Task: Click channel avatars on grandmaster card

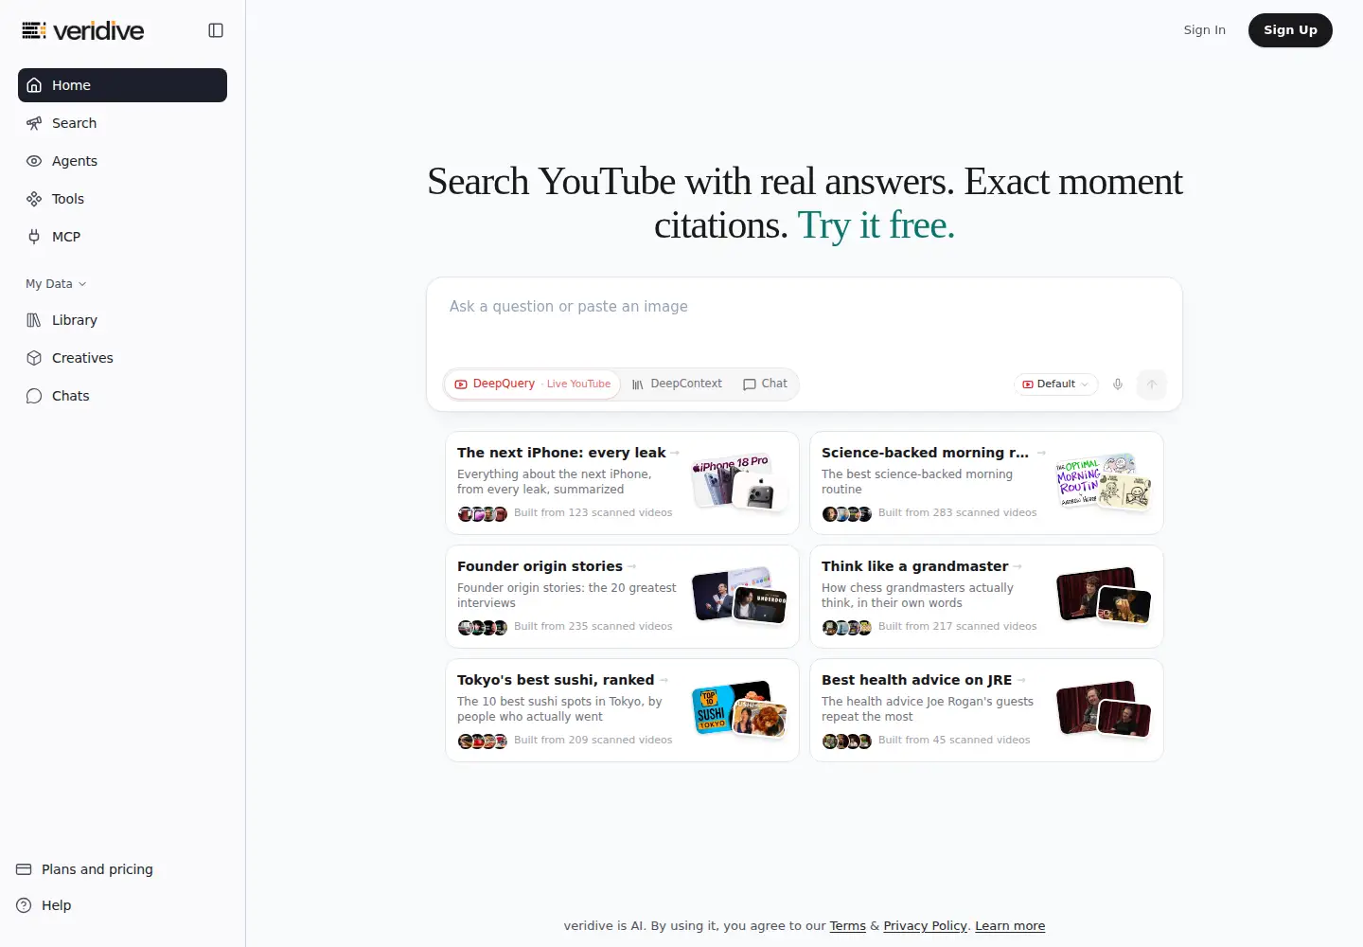Action: (847, 627)
